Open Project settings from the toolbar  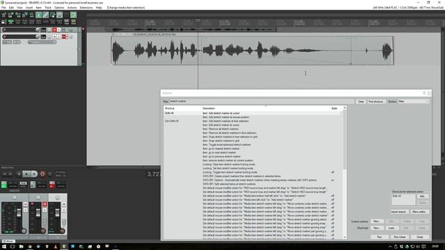(25, 15)
